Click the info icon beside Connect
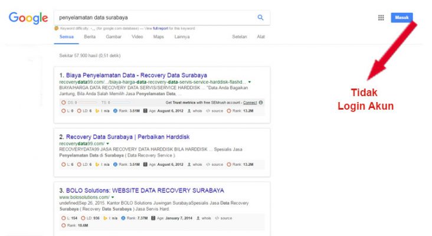 [x=261, y=102]
